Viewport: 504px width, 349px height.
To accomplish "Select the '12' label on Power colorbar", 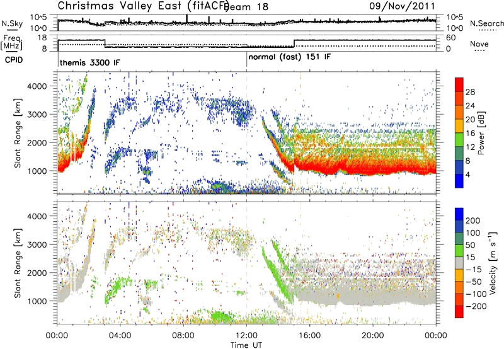I will (470, 147).
